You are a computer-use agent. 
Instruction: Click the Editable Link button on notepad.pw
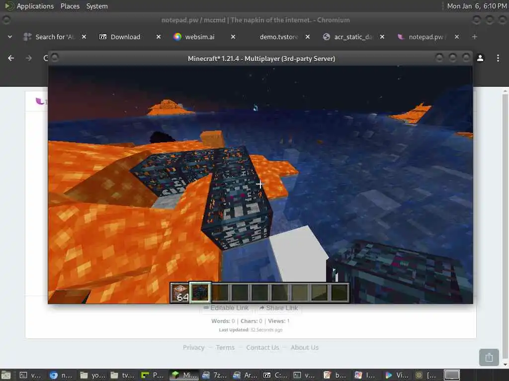(226, 308)
